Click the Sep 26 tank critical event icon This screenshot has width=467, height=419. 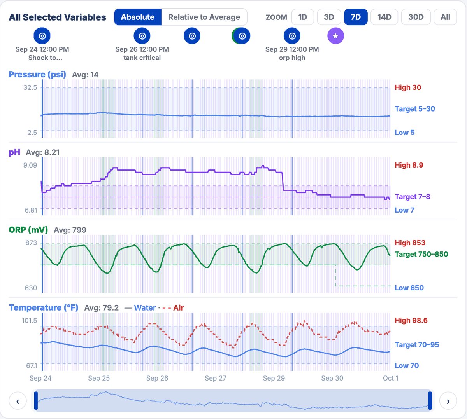(142, 36)
